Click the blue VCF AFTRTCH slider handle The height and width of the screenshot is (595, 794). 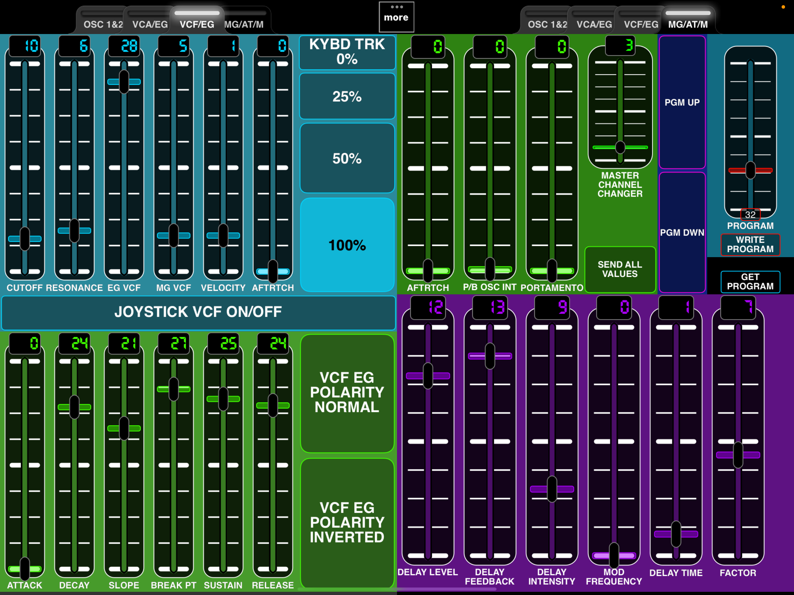pyautogui.click(x=273, y=272)
